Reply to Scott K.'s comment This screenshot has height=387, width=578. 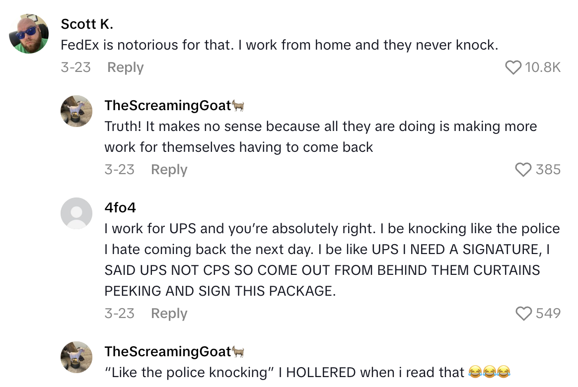pos(125,68)
